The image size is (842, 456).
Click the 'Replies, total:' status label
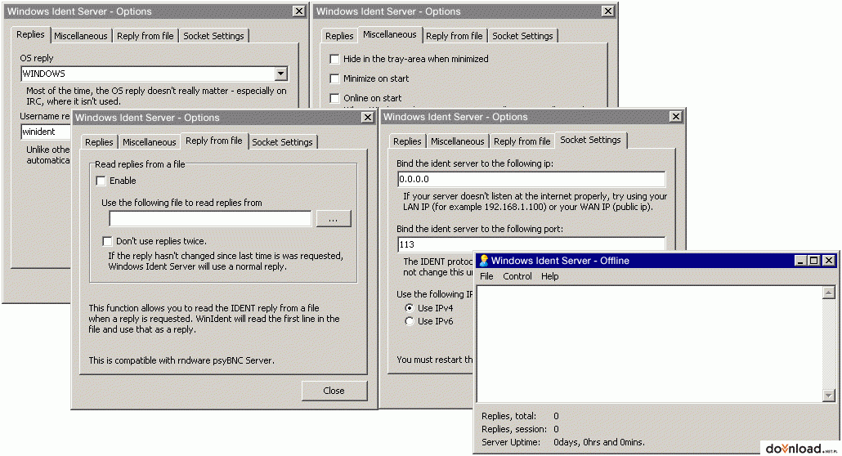click(509, 416)
